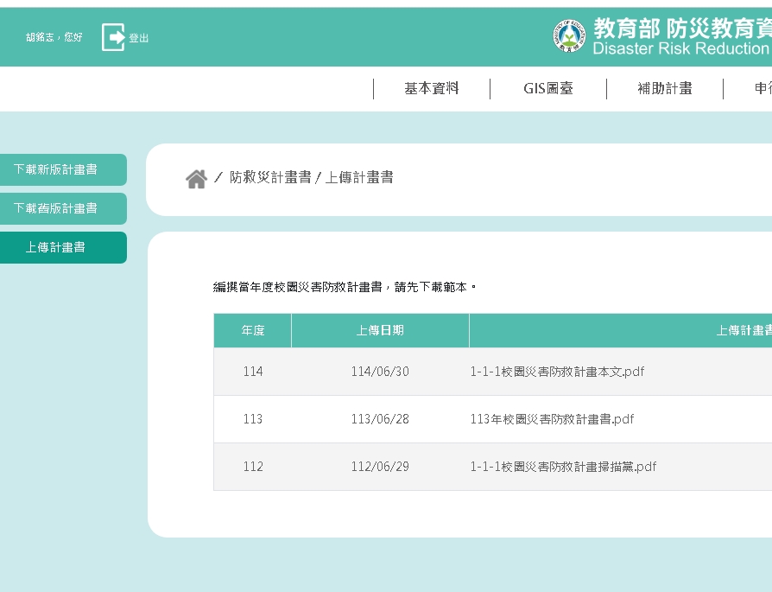Screen dimensions: 772x592
Task: Go to 防救災計畫書 breadcrumb link
Action: 269,177
